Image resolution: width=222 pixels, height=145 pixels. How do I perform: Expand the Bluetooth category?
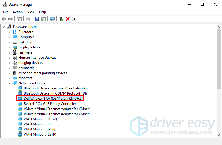click(x=9, y=32)
